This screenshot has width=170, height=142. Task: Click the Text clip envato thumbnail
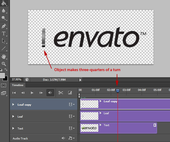[90, 128]
